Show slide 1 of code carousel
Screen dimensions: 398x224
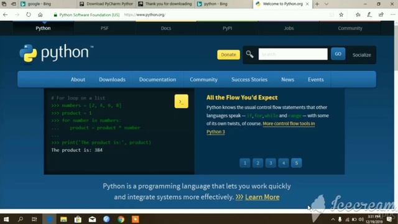[x=244, y=163]
